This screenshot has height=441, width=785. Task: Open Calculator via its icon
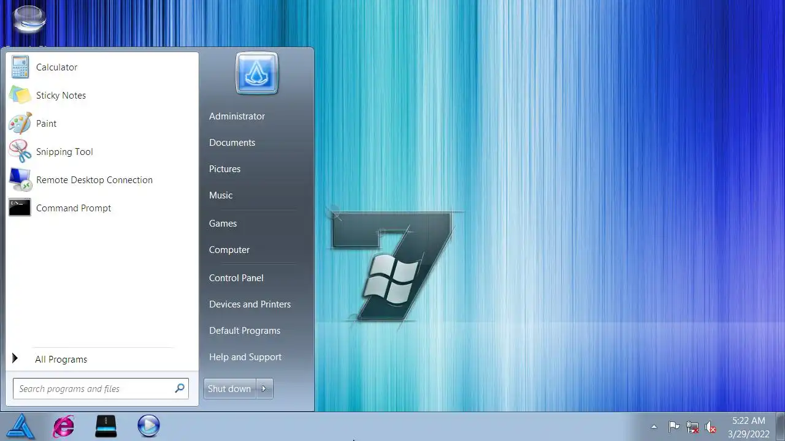point(20,67)
